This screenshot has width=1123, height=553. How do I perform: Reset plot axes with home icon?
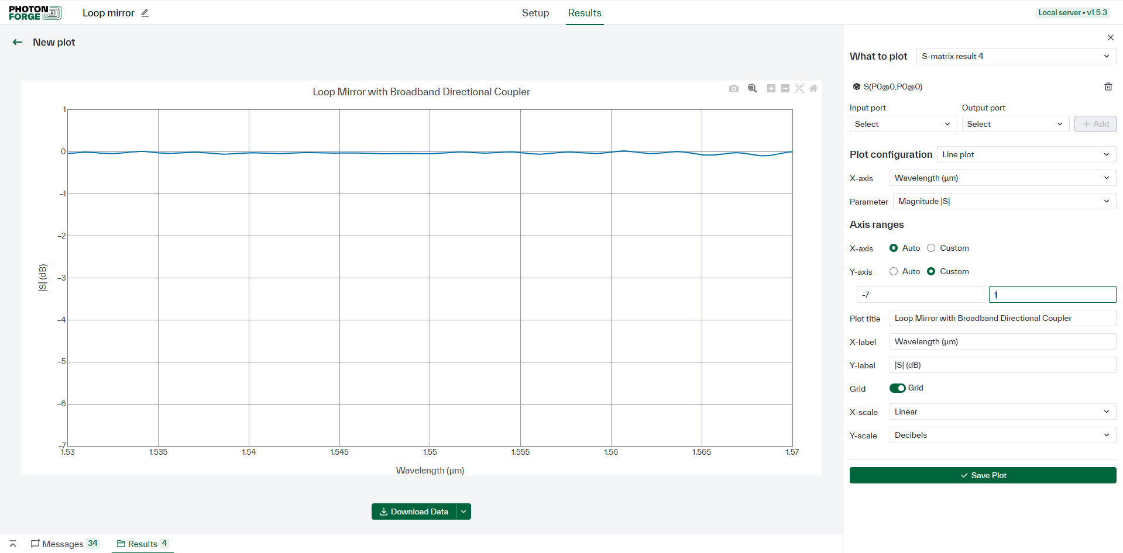pos(813,88)
